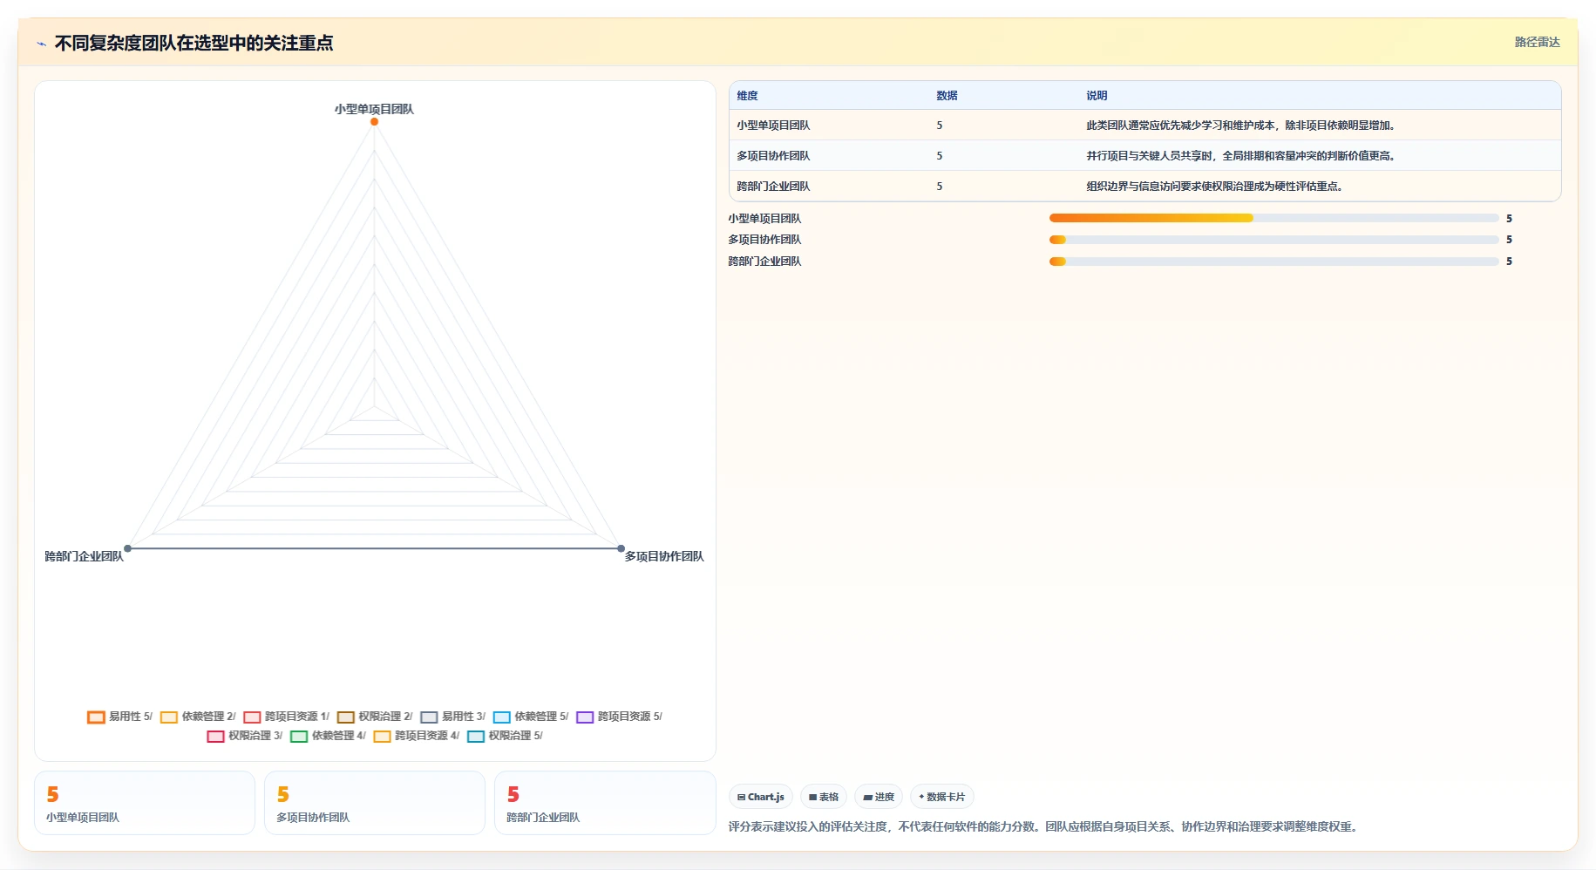The height and width of the screenshot is (870, 1596).
Task: Select the 小型单项目团队 table row name
Action: coord(773,126)
